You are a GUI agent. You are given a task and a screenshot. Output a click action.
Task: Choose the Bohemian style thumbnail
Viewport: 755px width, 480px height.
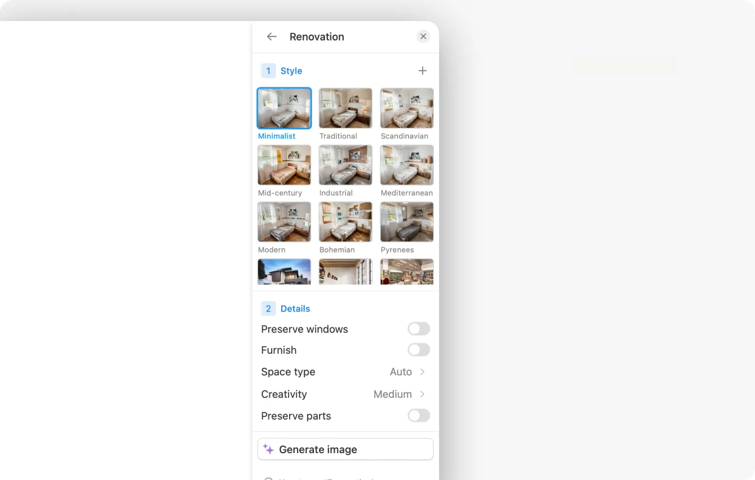tap(345, 222)
